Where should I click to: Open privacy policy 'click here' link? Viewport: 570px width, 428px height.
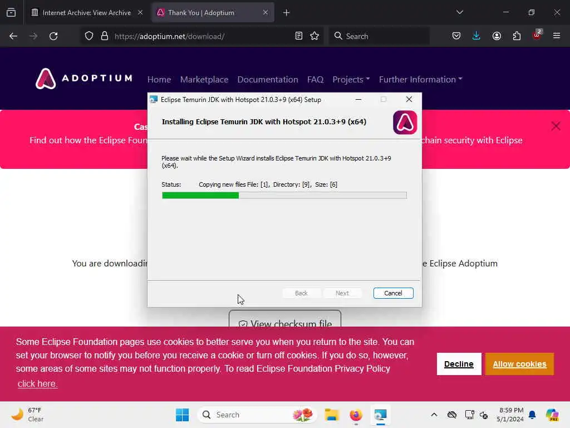coord(37,384)
